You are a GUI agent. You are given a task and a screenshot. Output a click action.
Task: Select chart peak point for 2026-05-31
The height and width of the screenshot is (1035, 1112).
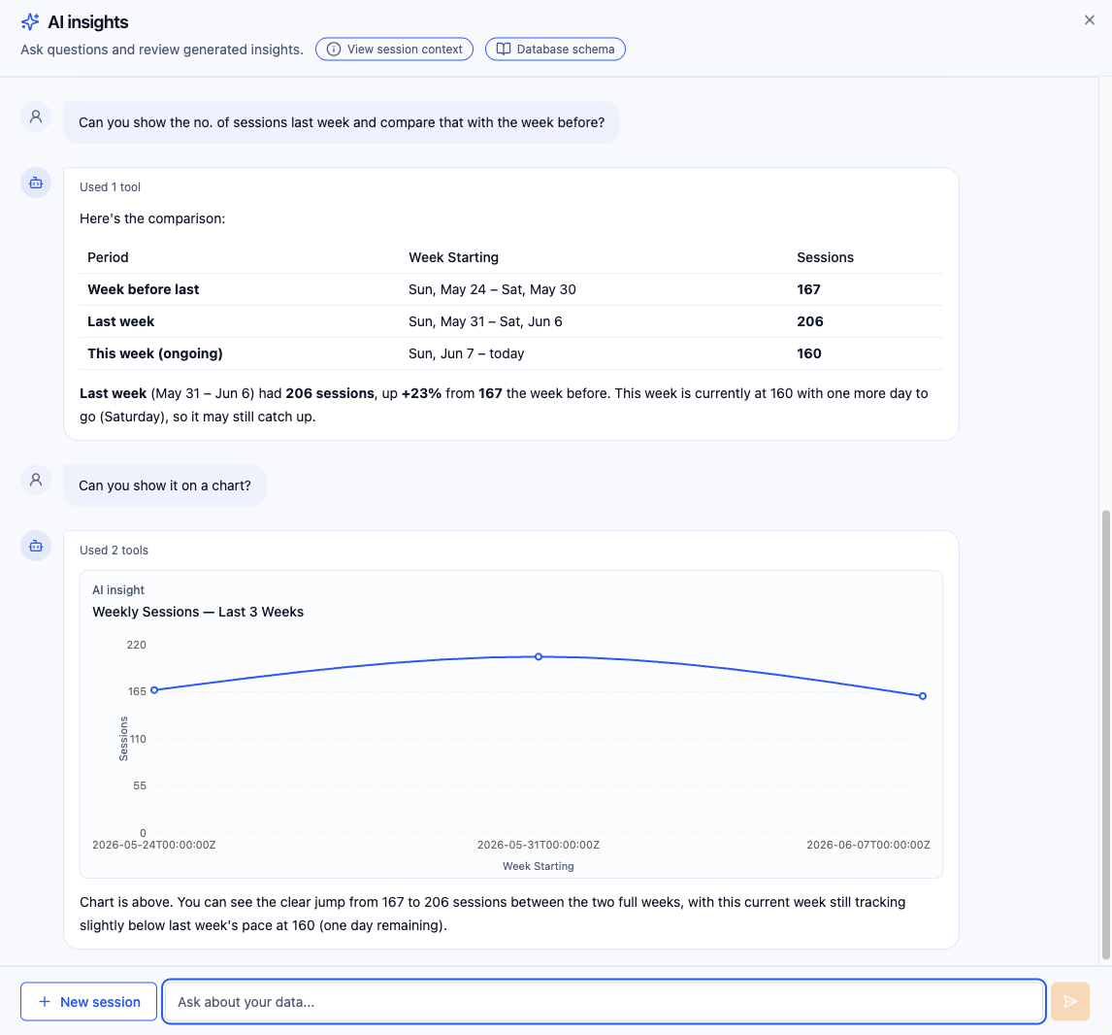coord(539,657)
